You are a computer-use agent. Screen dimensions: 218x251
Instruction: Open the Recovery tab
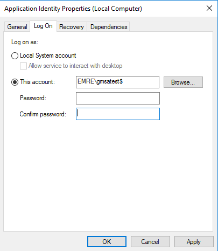pos(72,27)
